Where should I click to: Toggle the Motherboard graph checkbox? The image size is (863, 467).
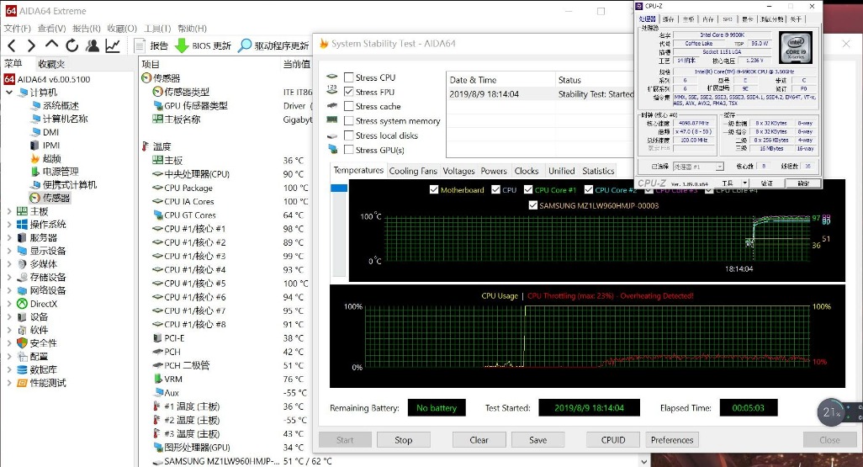[434, 189]
